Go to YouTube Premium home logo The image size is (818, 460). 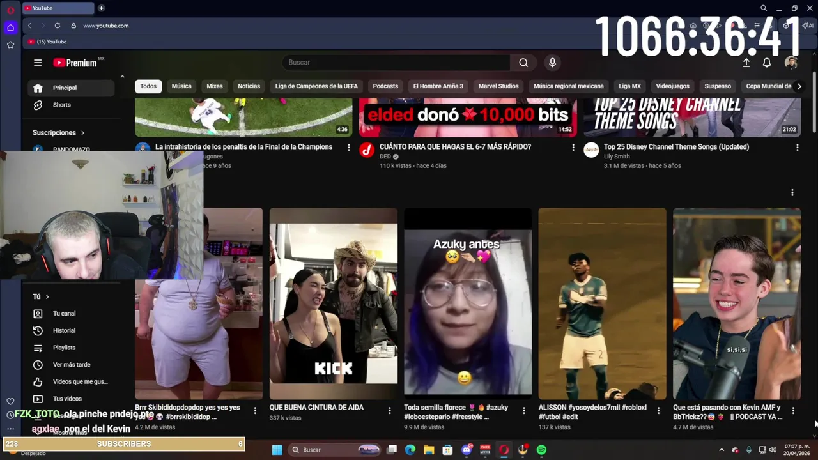coord(75,63)
